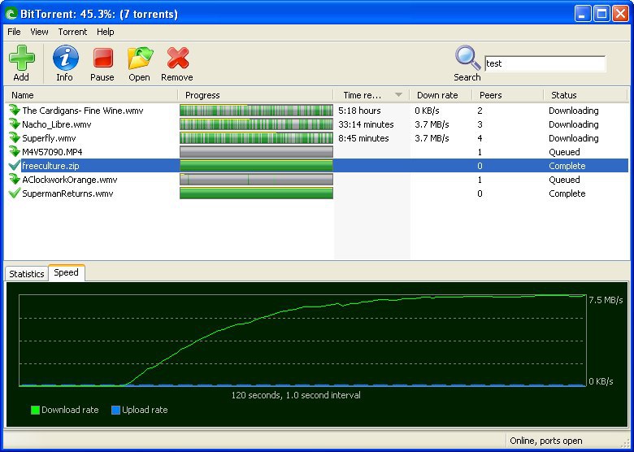Click checkmark icon next to SupermanReturns.wmv

coord(15,193)
